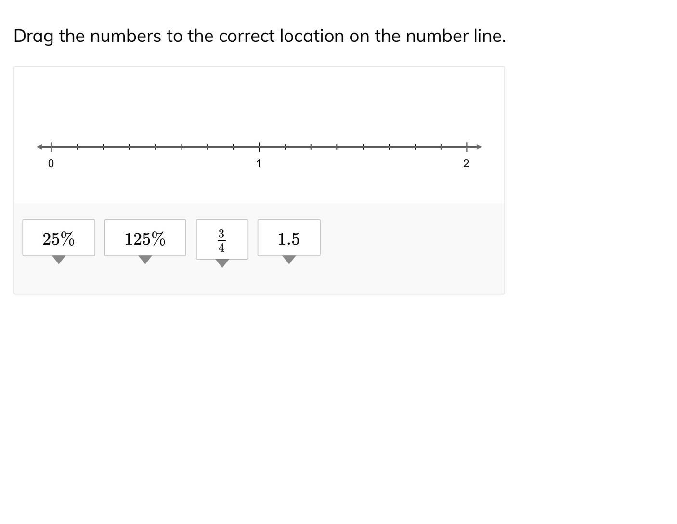Viewport: 677px width, 524px height.
Task: Click the label 0 under number line
Action: (51, 164)
